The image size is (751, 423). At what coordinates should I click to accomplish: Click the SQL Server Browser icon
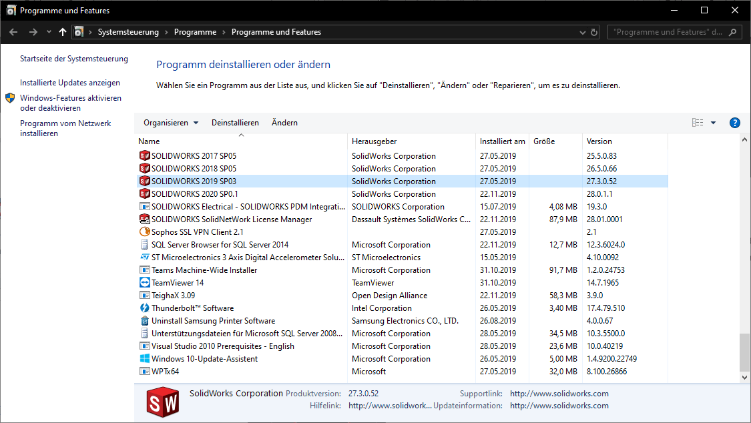tap(145, 244)
